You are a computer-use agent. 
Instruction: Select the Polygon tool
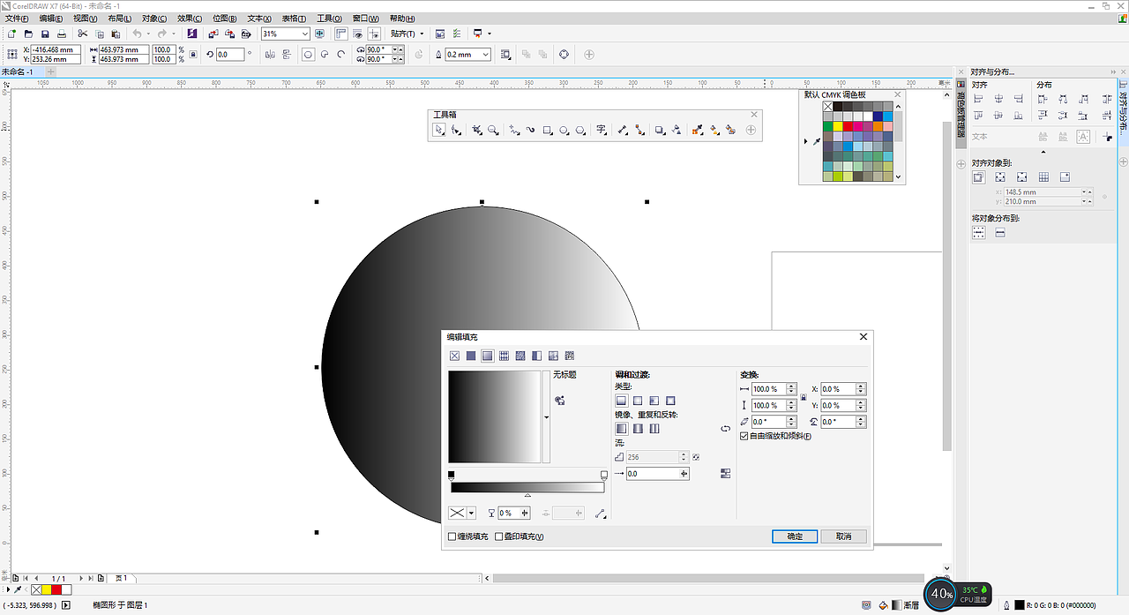[580, 130]
